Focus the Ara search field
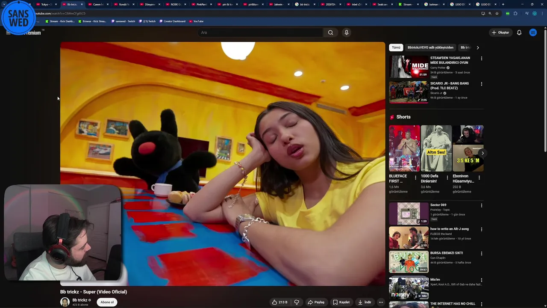 click(260, 33)
